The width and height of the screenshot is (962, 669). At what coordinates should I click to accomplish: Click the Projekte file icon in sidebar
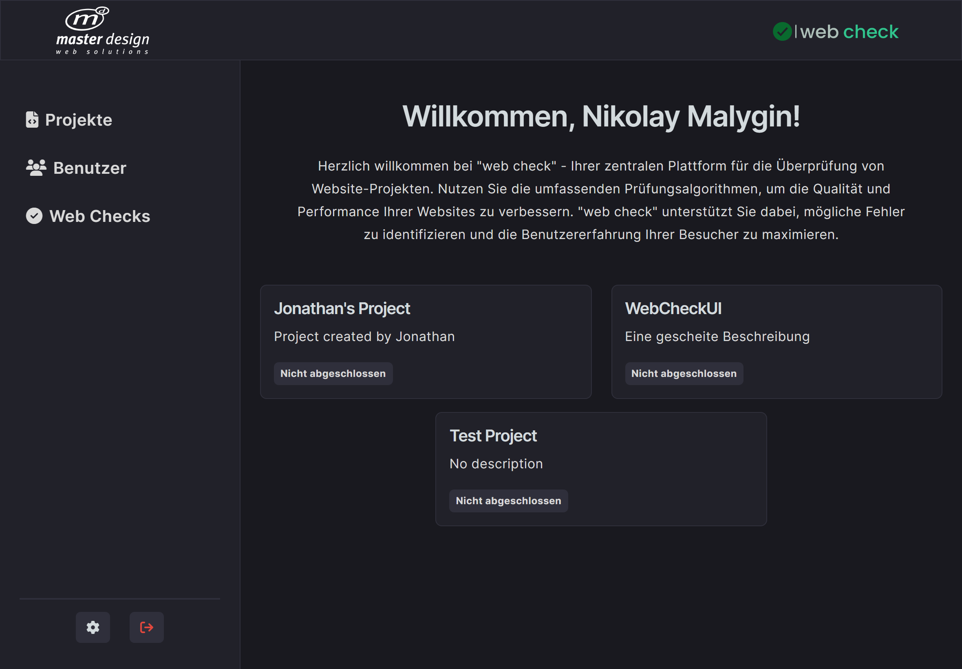pyautogui.click(x=32, y=120)
